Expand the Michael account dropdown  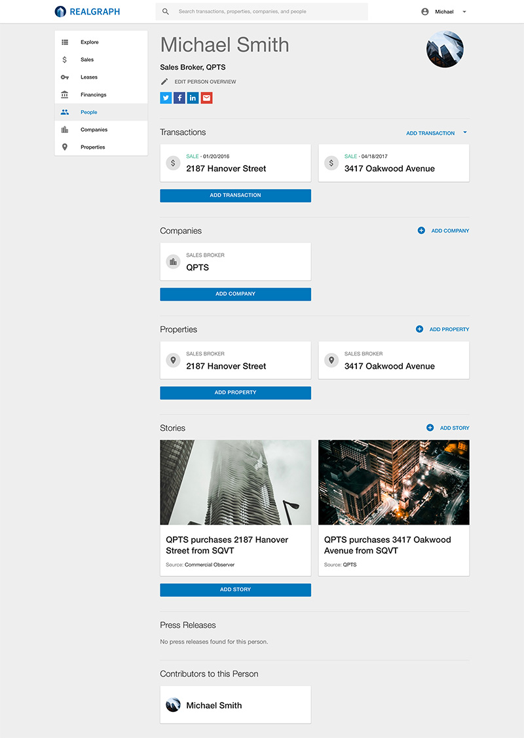(x=464, y=12)
